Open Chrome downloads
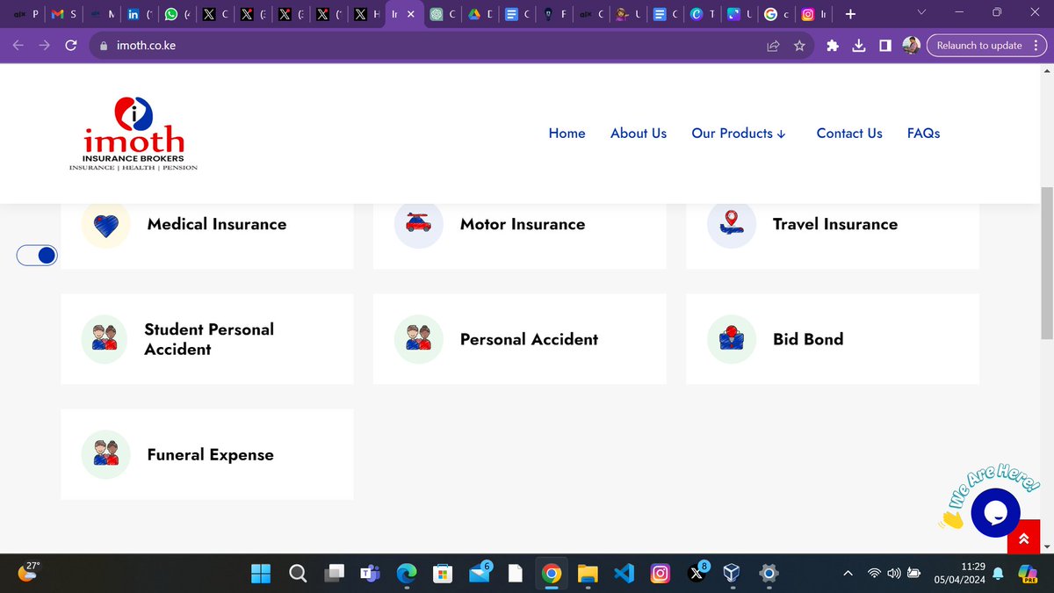The height and width of the screenshot is (593, 1054). pyautogui.click(x=859, y=46)
